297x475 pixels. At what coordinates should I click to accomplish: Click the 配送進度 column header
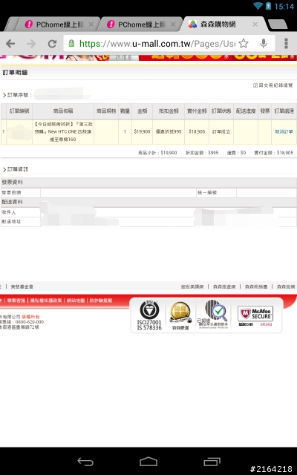[246, 111]
